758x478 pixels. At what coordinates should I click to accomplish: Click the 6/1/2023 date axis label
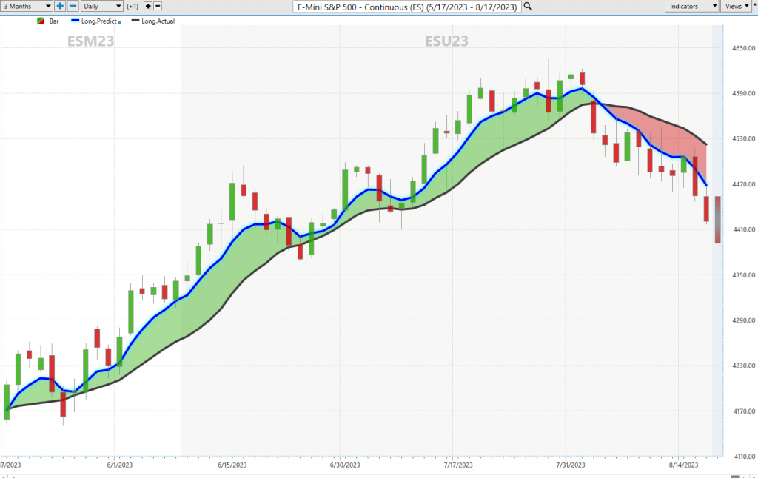click(x=119, y=465)
